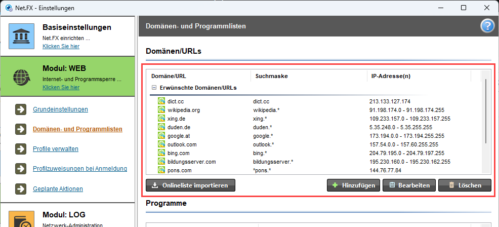499x227 pixels.
Task: Click IP range 157.54.0.0 - 157.60.255.255
Action: [x=403, y=144]
